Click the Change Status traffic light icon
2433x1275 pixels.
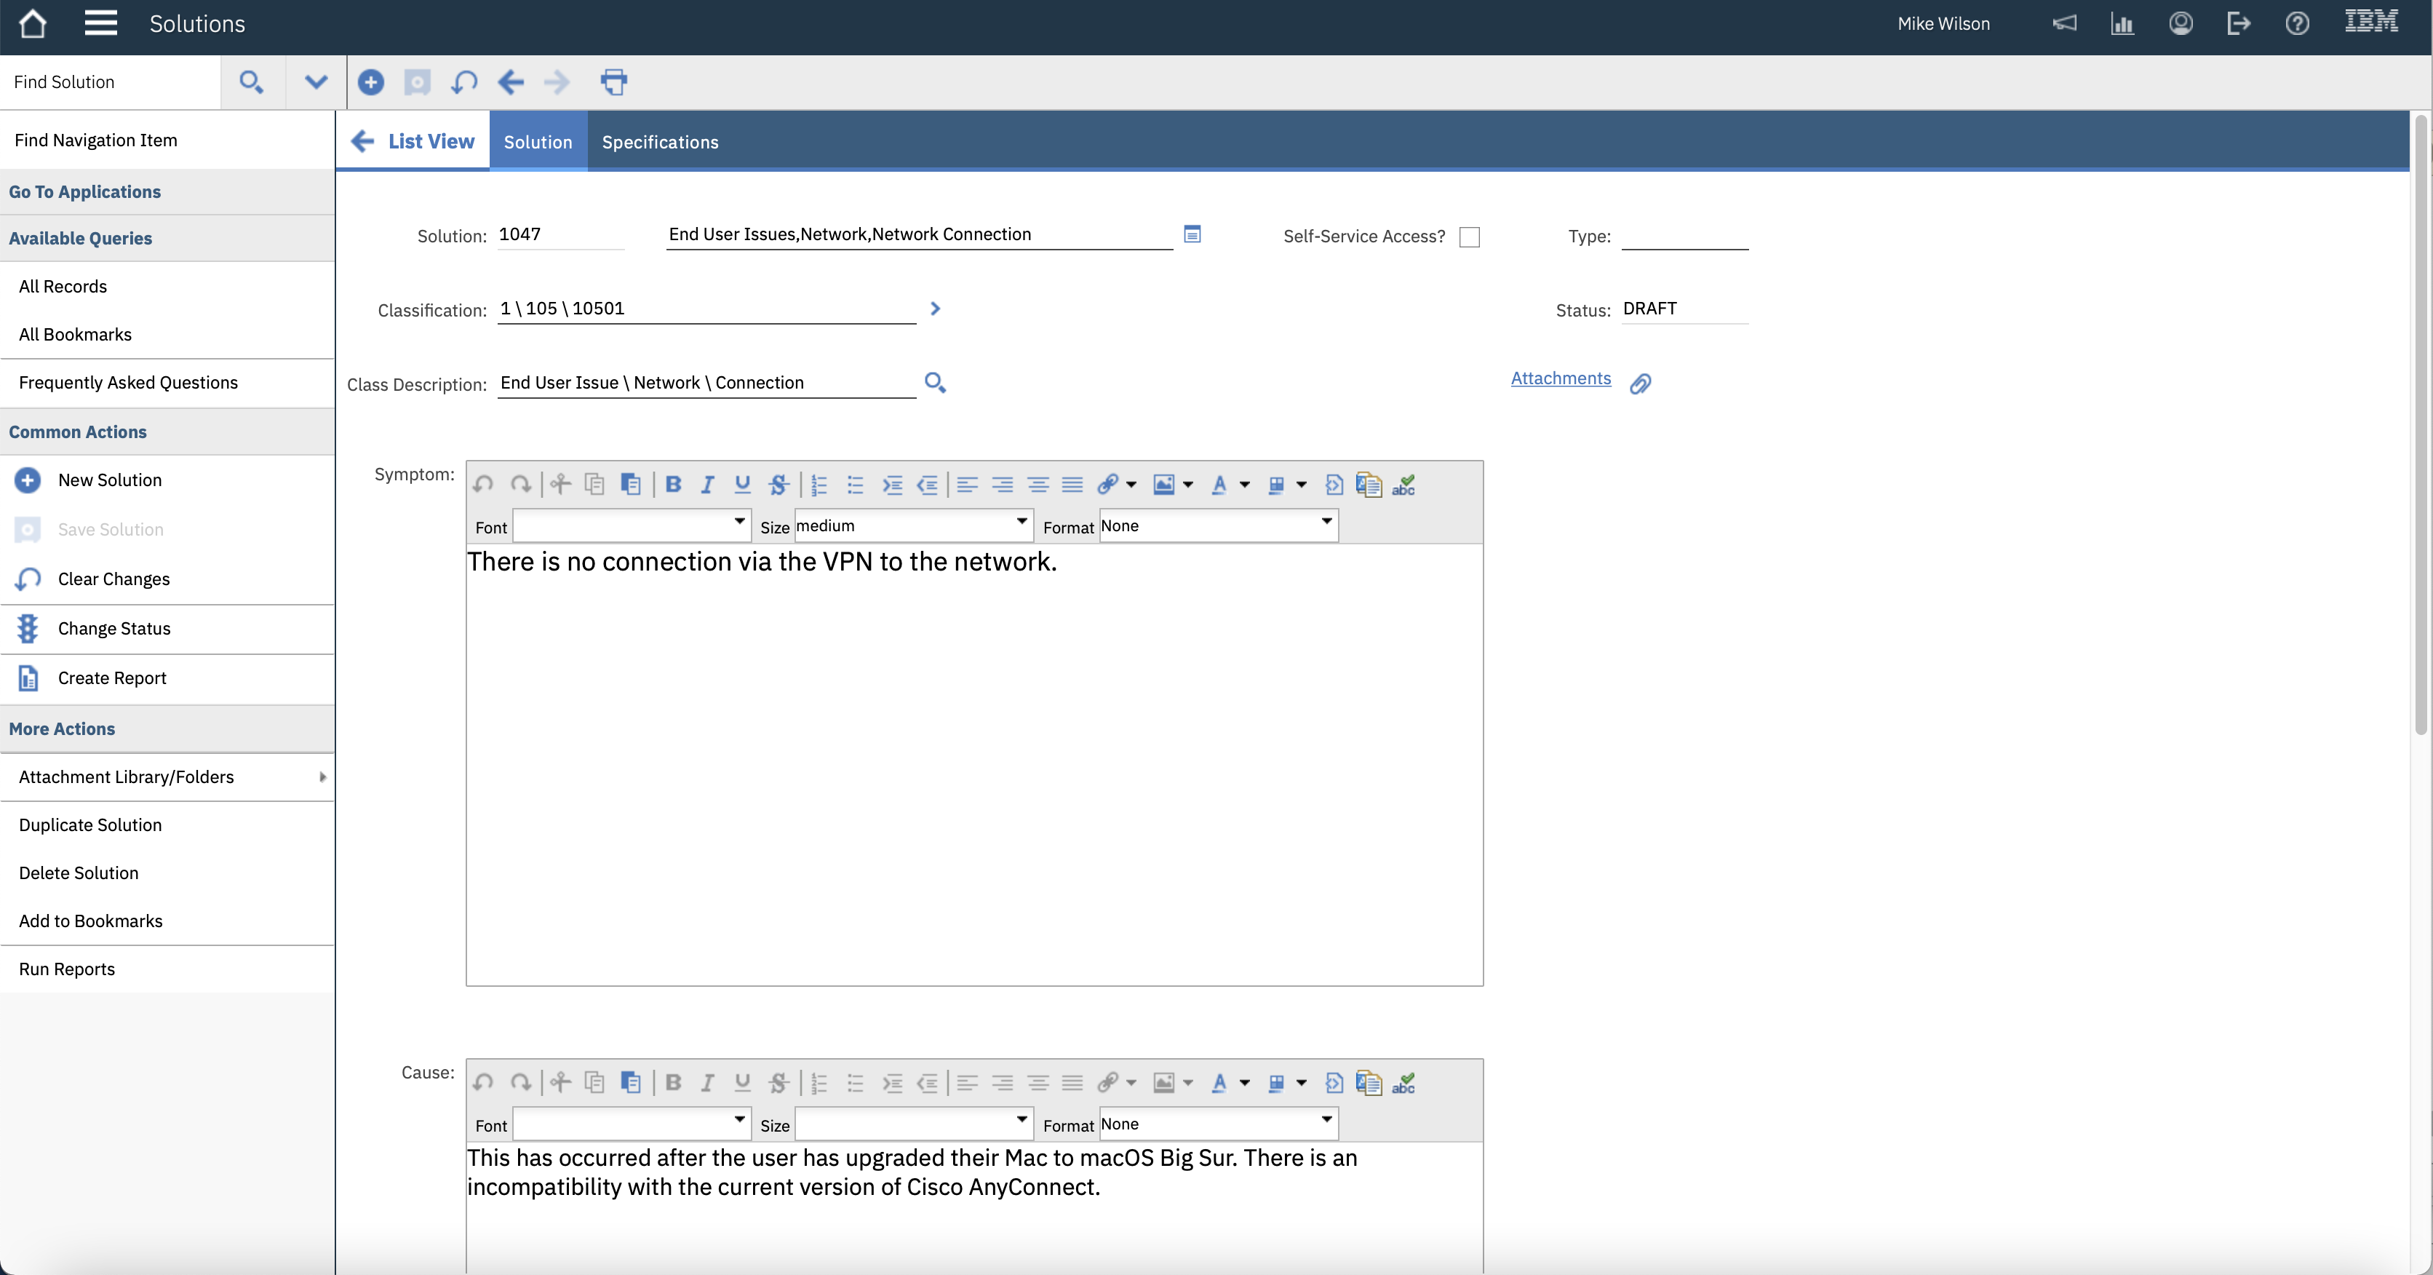click(x=28, y=628)
